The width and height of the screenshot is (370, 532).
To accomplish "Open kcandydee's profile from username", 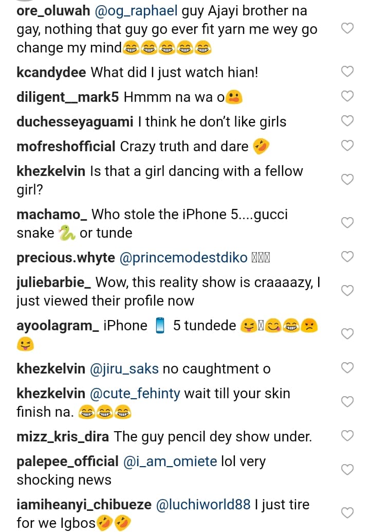I will [x=51, y=73].
